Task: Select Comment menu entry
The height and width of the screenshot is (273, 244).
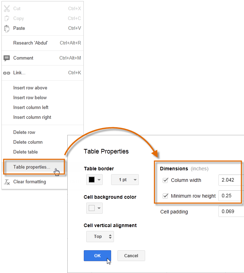Action: coord(42,58)
